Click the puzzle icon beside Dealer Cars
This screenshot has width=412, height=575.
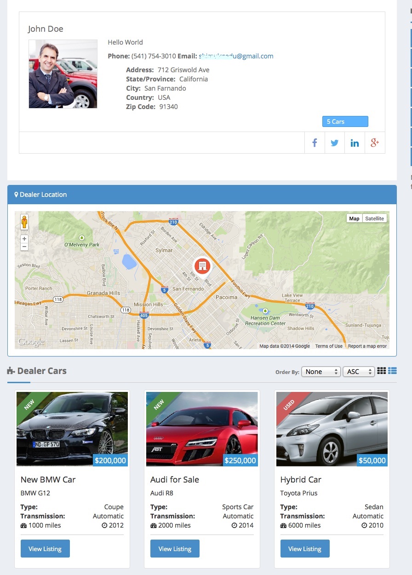point(11,371)
